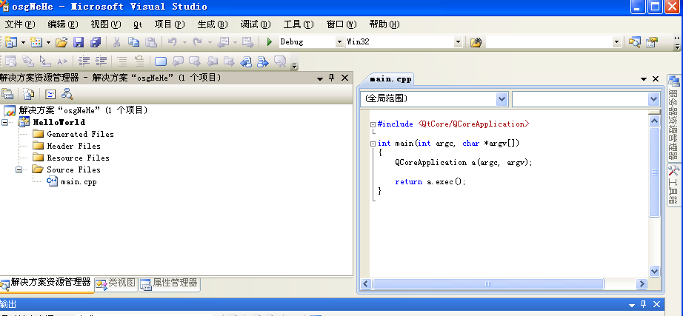The width and height of the screenshot is (683, 316).
Task: Open the 全局范围 scope dropdown
Action: tap(502, 99)
